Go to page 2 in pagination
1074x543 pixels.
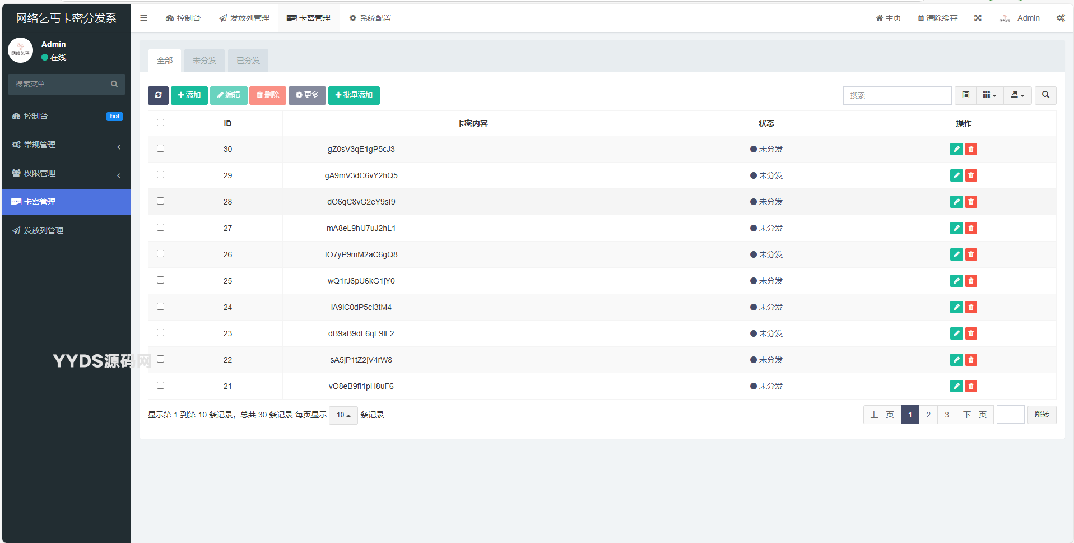(x=928, y=415)
